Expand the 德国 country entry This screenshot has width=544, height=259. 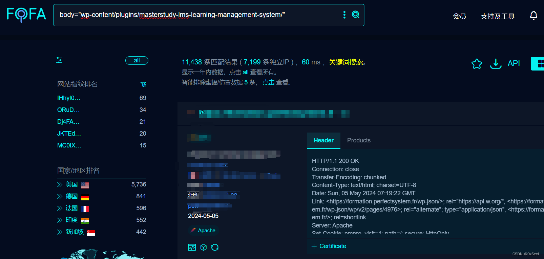(x=60, y=196)
